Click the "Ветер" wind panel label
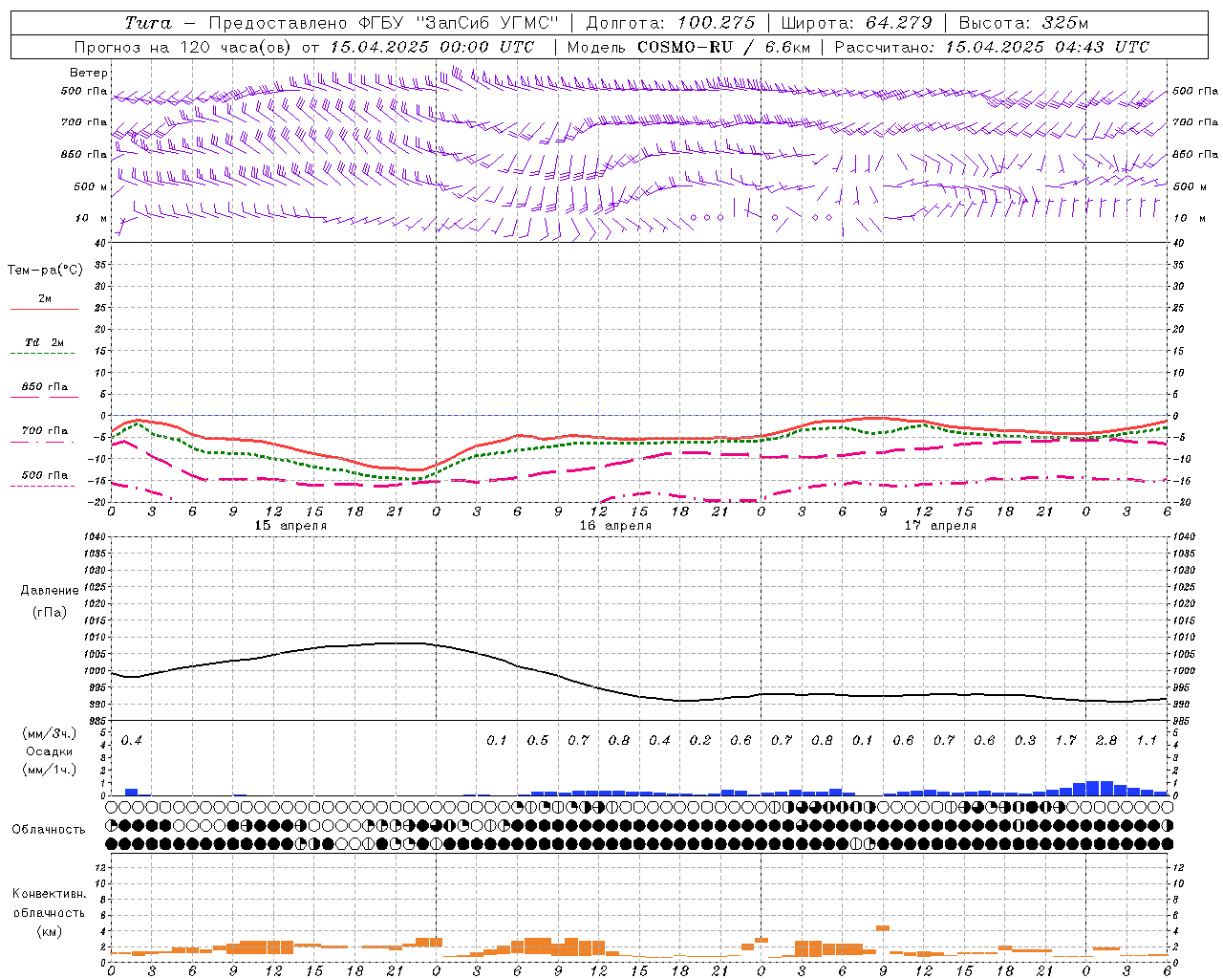Screen dimensions: 1223x979 click(89, 73)
